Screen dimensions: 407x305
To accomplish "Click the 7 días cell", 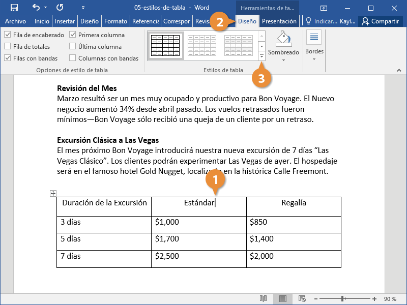I will tap(104, 259).
